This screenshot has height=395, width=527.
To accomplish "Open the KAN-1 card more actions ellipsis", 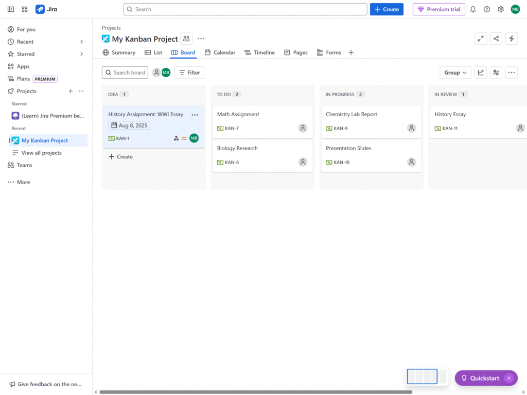I will tap(195, 115).
